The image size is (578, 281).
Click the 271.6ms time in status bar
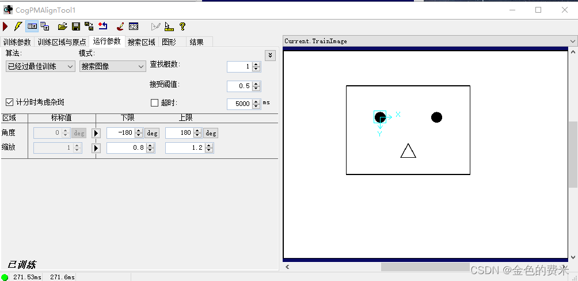[62, 277]
